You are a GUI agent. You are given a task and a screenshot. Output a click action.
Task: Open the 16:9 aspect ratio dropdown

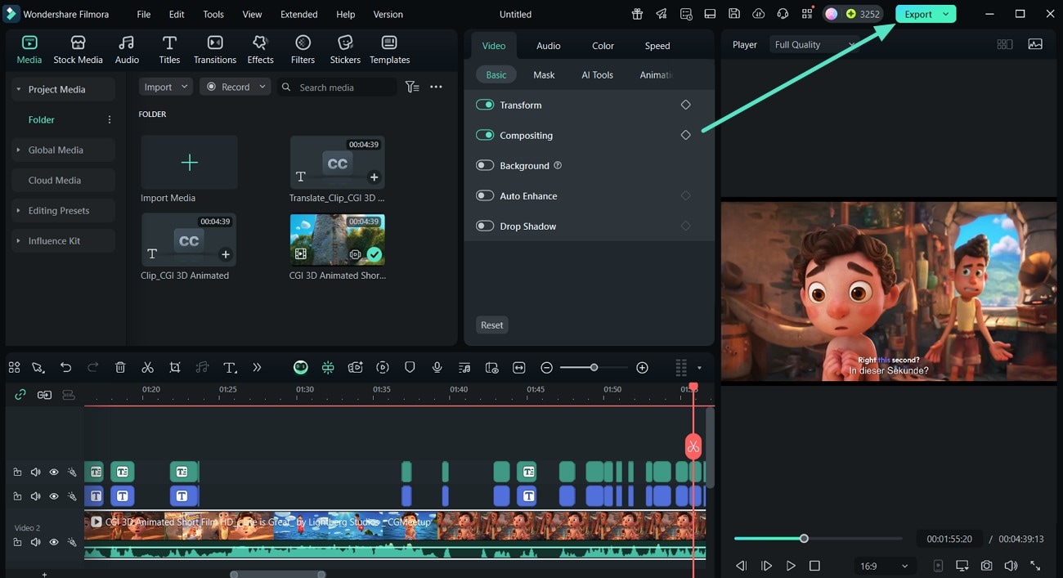[x=884, y=566]
